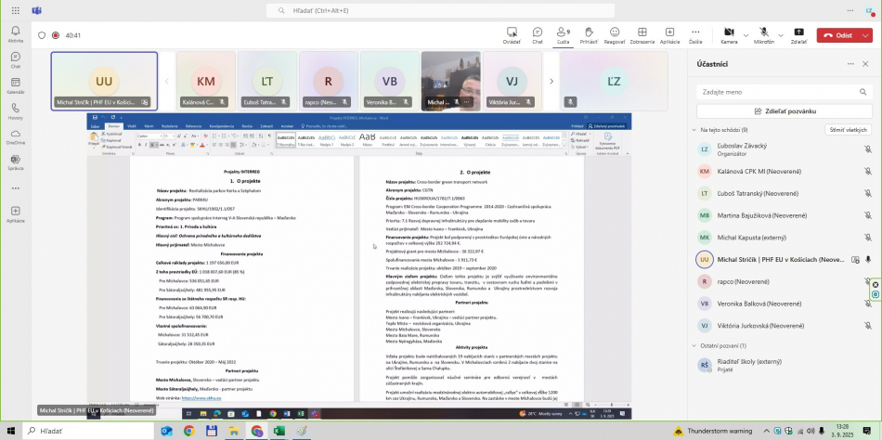The height and width of the screenshot is (440, 882).
Task: Raise hand with Prihlásiť button
Action: pyautogui.click(x=589, y=34)
